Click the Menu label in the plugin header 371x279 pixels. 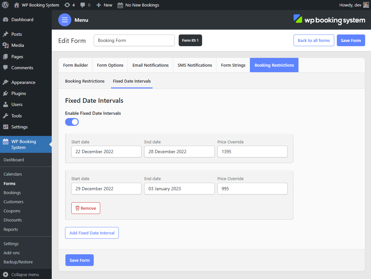81,20
